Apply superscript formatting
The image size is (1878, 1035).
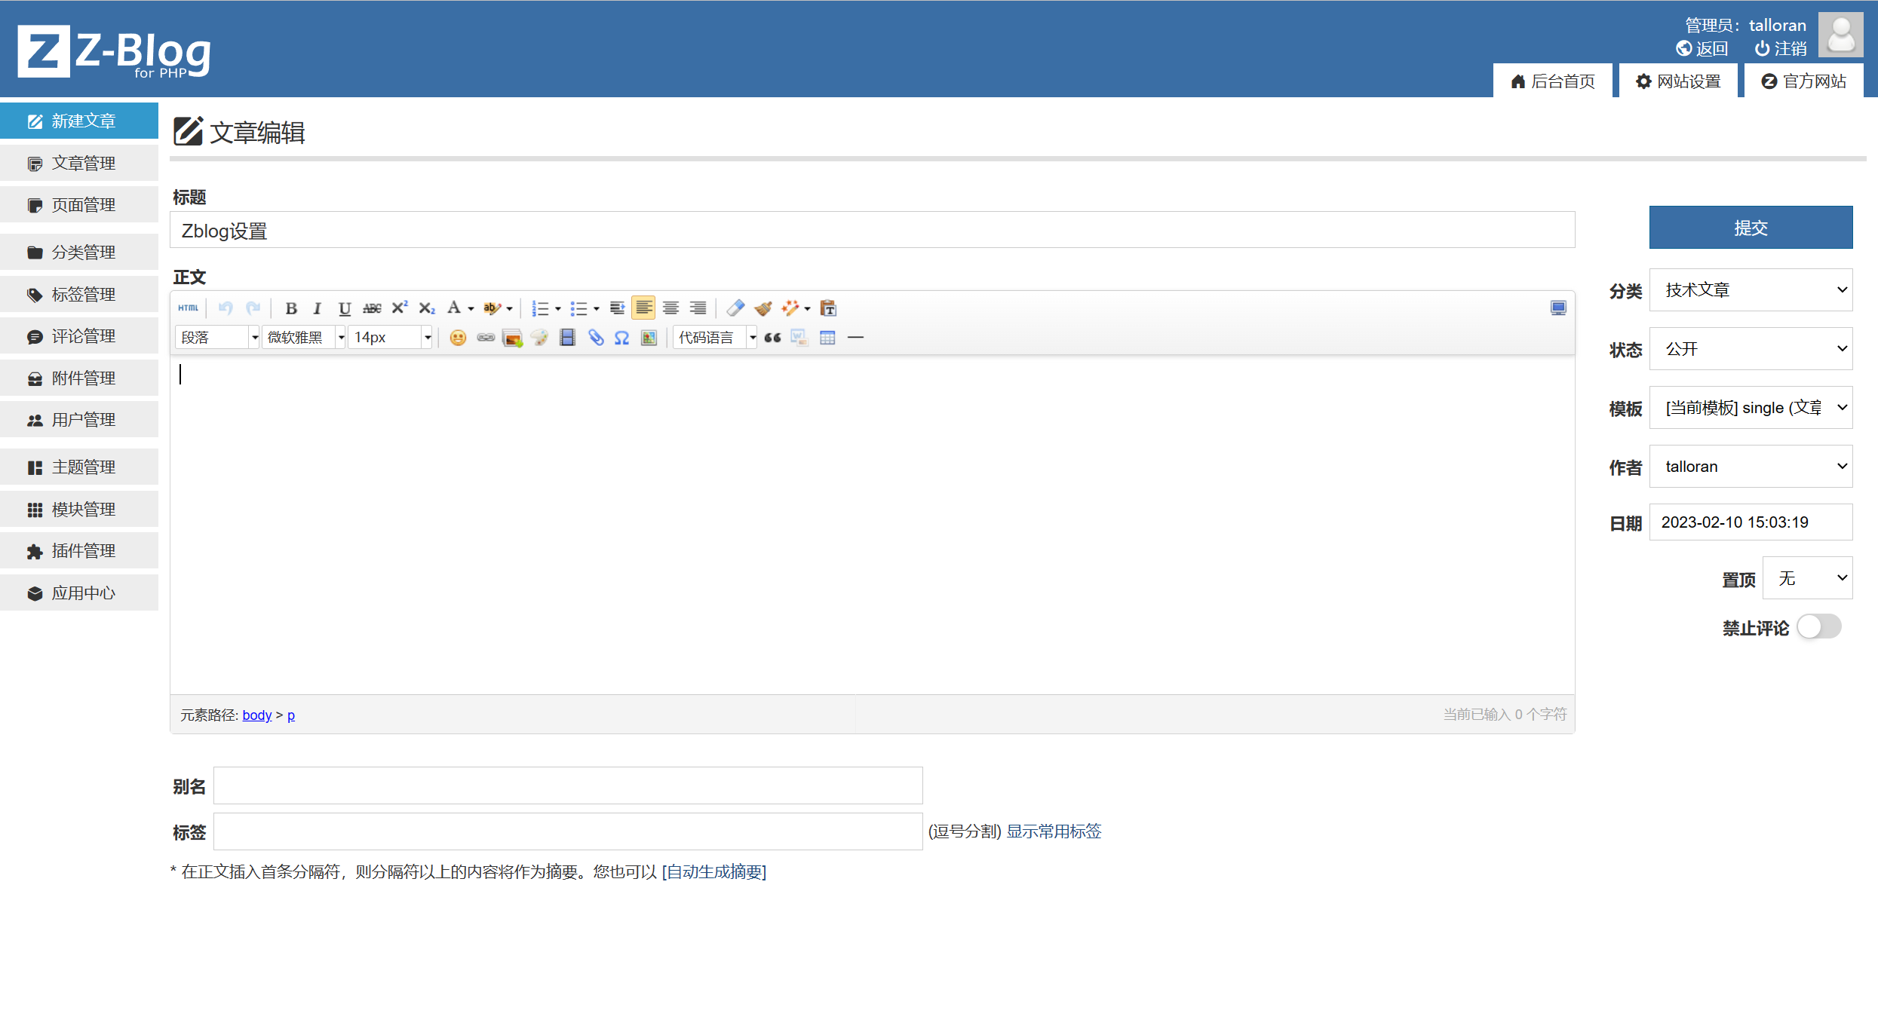(399, 308)
